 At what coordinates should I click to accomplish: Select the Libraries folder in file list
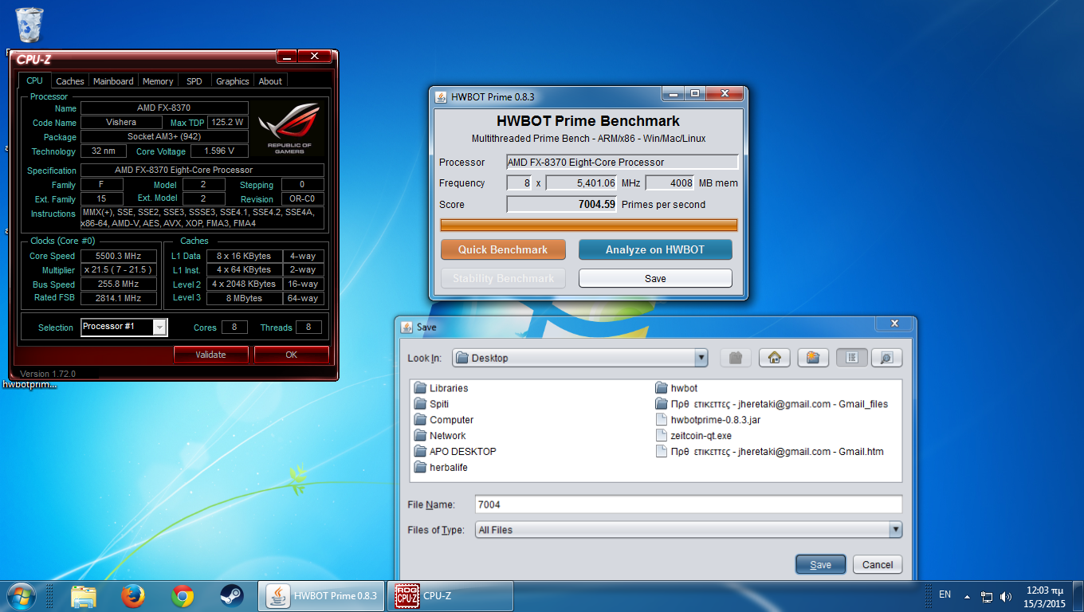[x=441, y=388]
